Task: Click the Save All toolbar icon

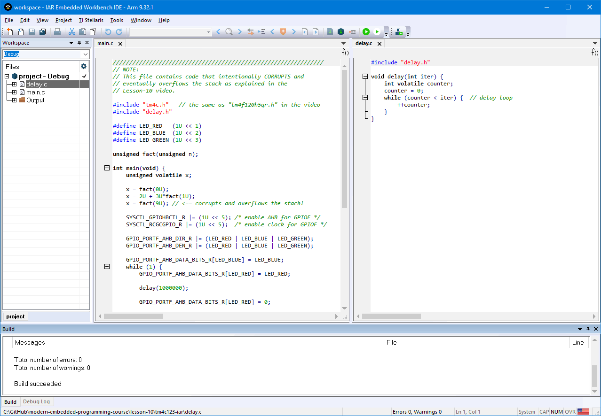Action: [x=43, y=32]
